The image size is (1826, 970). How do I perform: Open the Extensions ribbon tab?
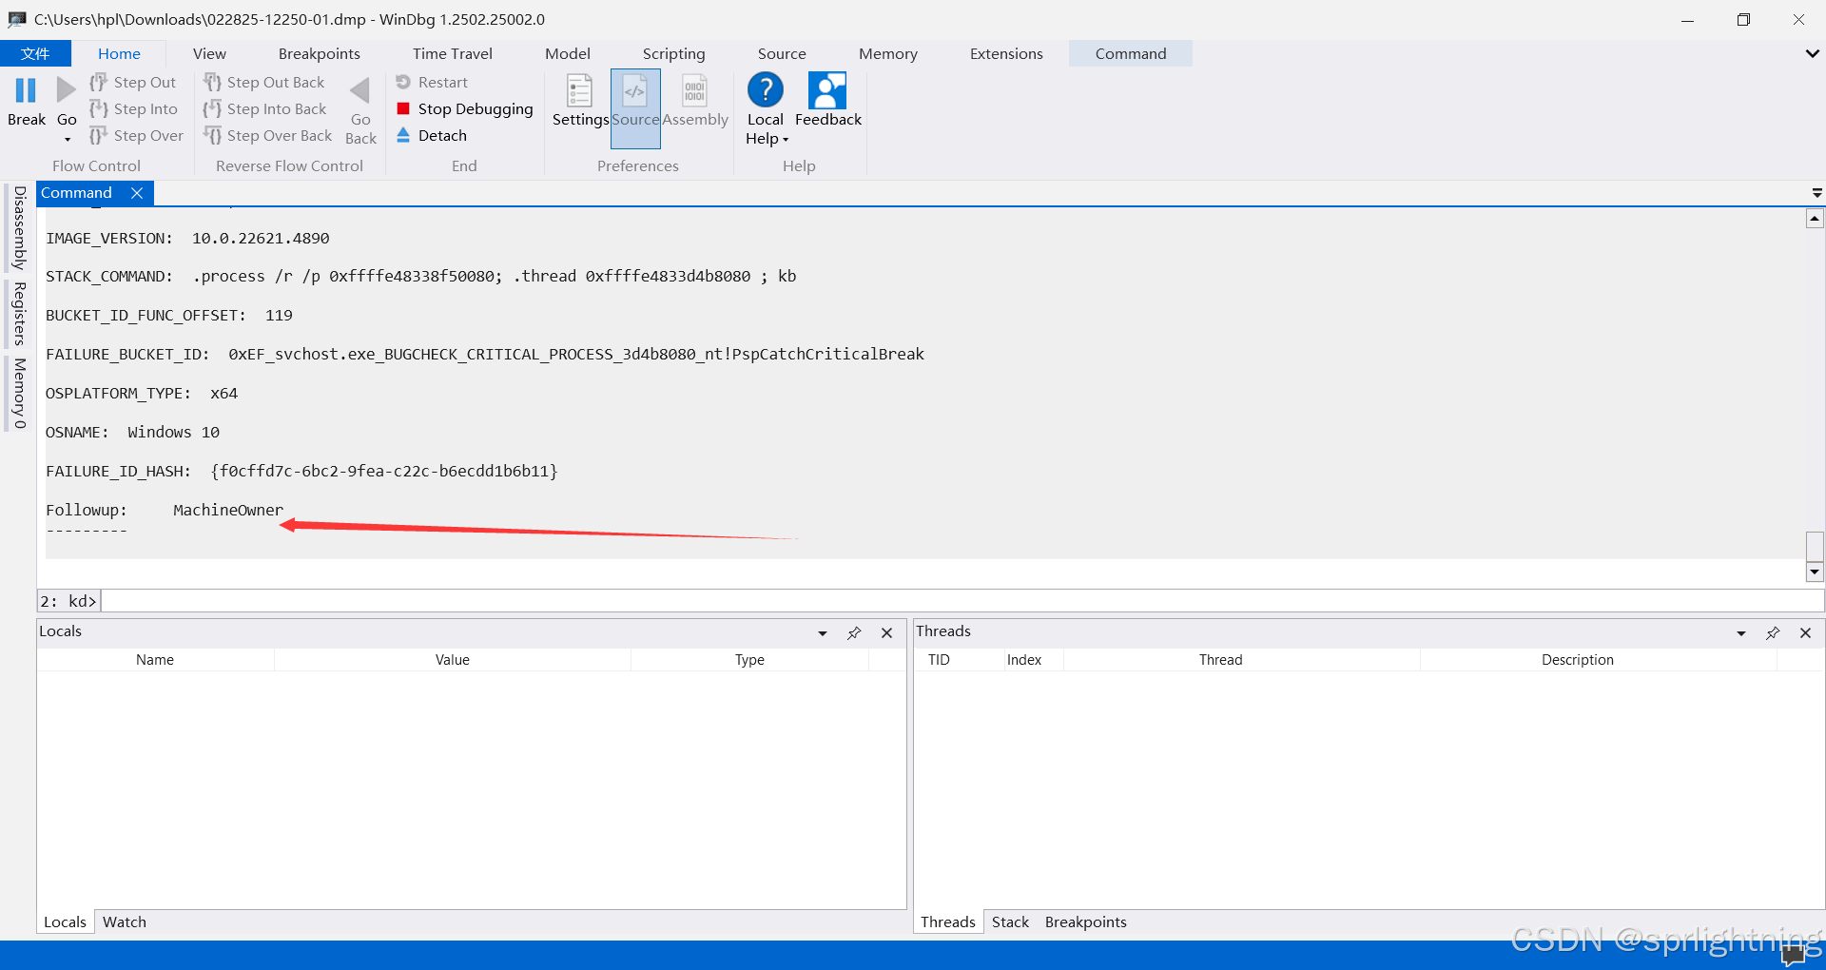coord(1006,54)
